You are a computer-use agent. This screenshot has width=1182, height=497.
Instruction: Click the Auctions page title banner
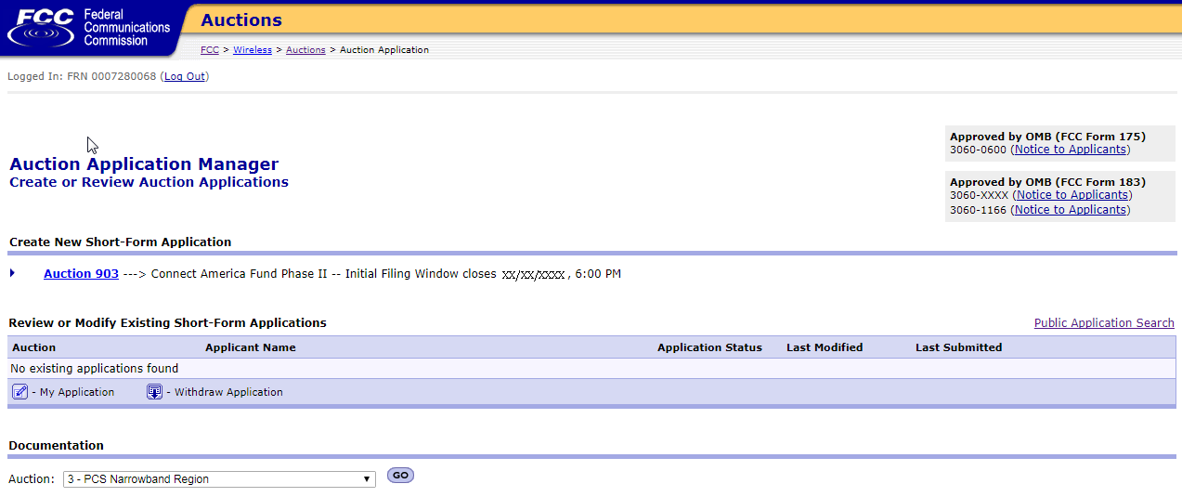241,20
